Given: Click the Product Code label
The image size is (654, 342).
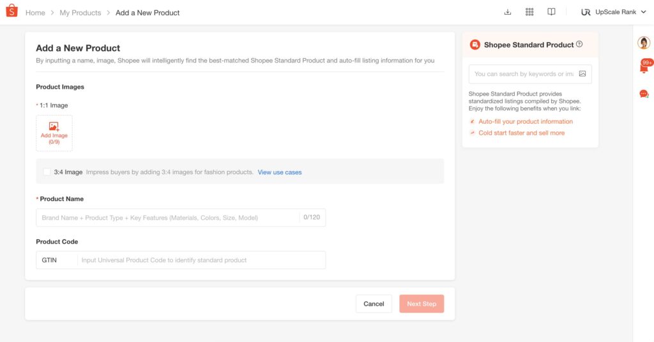Looking at the screenshot, I should tap(57, 242).
